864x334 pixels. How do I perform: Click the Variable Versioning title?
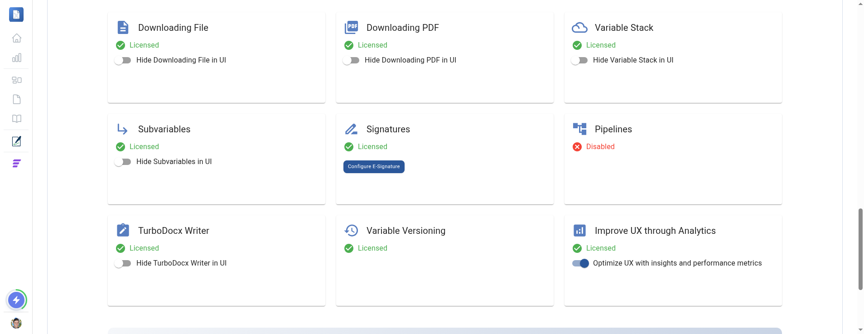tap(406, 231)
